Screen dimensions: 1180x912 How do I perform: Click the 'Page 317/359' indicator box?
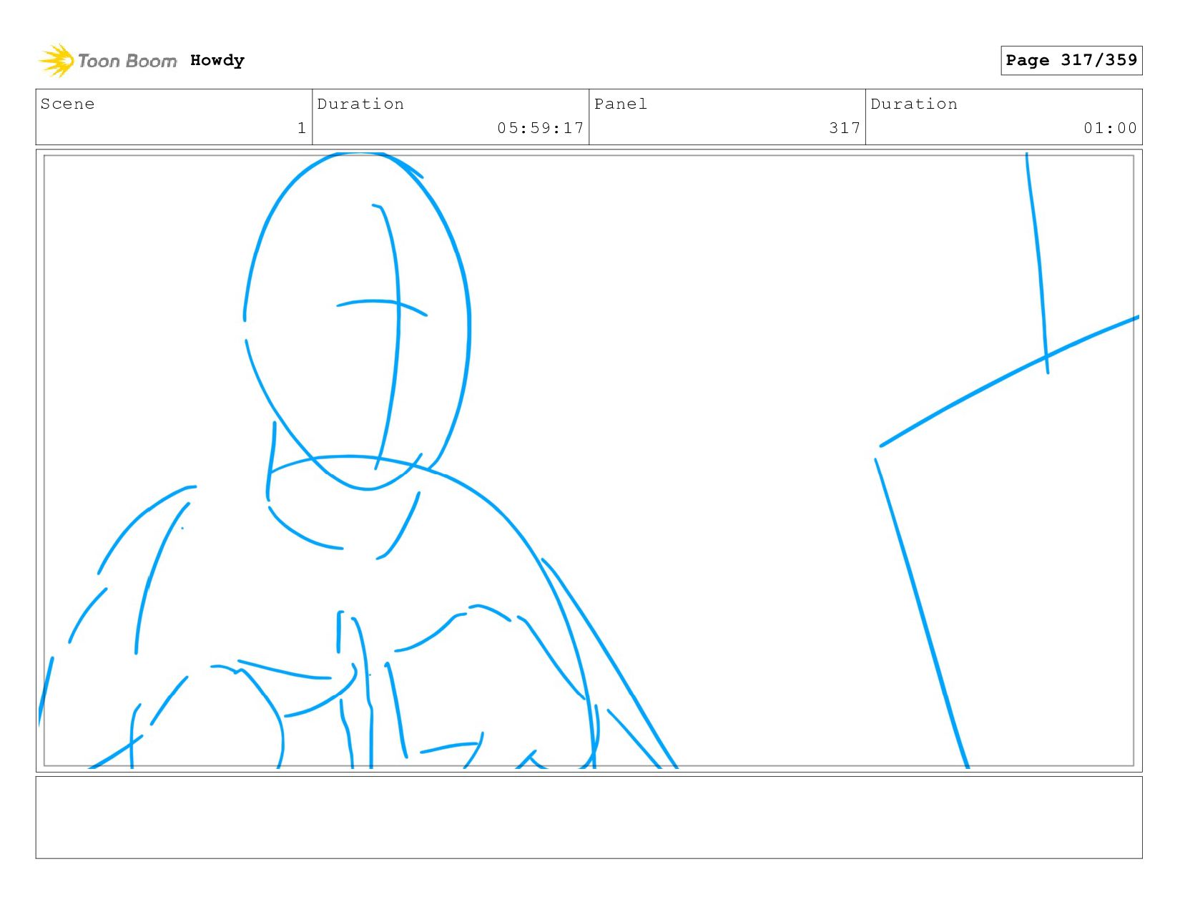click(x=1071, y=60)
